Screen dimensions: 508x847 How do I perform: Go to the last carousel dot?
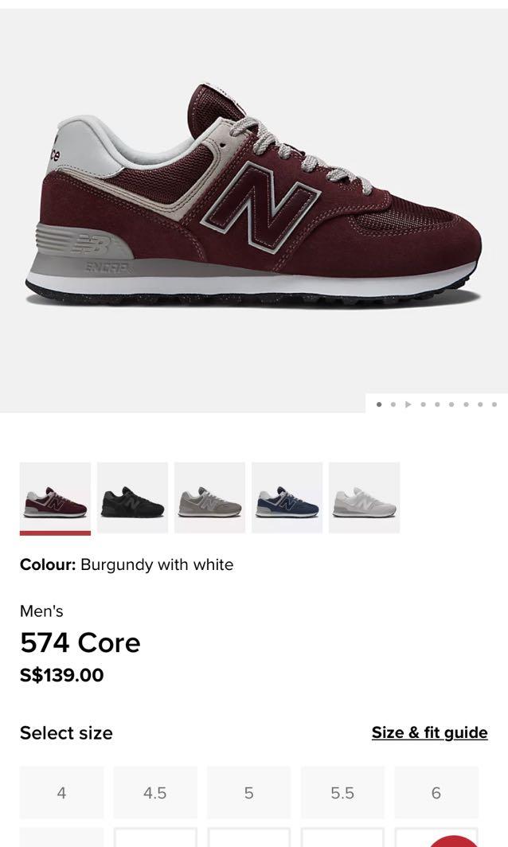(494, 404)
